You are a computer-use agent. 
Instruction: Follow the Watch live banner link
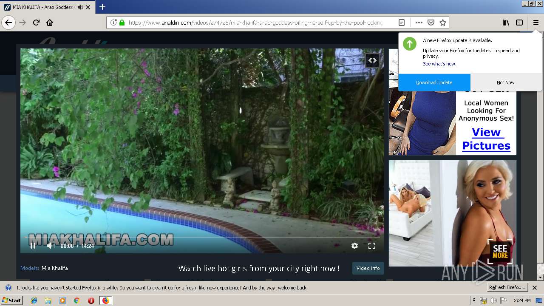[x=259, y=268]
